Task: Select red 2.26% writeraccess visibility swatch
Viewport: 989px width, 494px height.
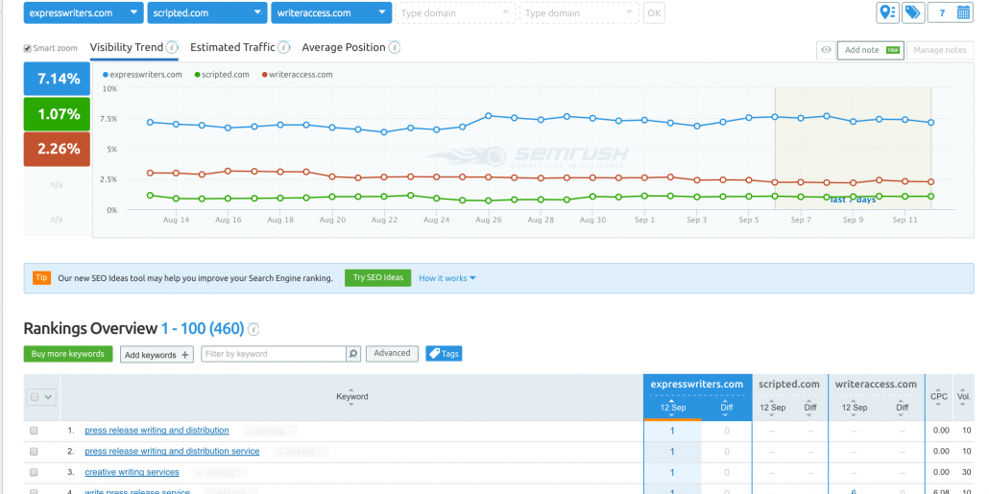Action: tap(57, 150)
